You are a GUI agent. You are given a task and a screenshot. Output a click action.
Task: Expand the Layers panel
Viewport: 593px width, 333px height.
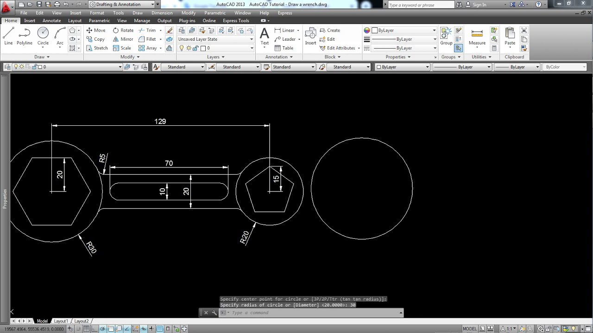coord(215,57)
